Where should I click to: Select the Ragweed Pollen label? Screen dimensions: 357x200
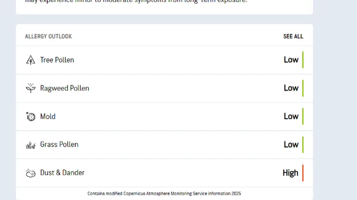click(65, 88)
